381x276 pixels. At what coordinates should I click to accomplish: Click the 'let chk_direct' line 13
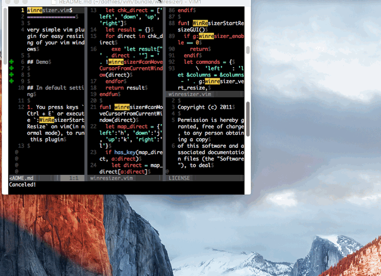134,10
